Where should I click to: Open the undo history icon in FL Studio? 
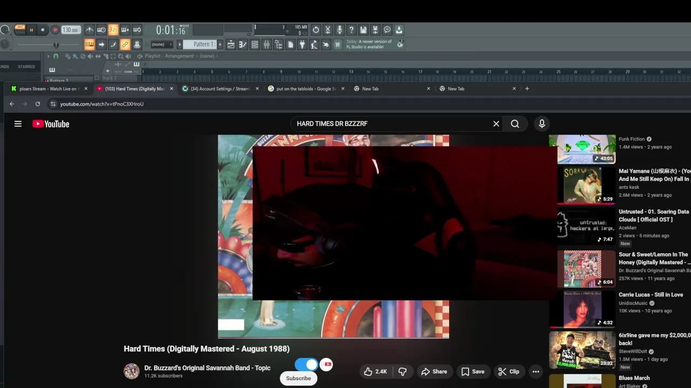point(316,30)
